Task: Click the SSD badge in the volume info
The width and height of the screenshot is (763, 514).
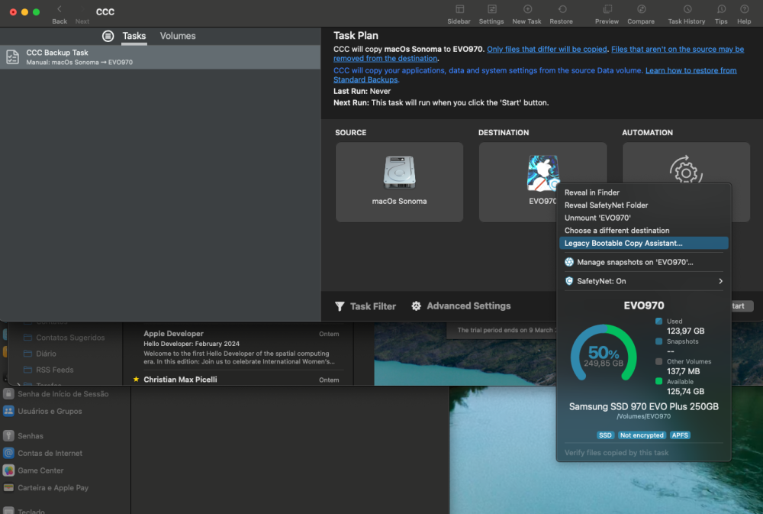Action: 605,435
